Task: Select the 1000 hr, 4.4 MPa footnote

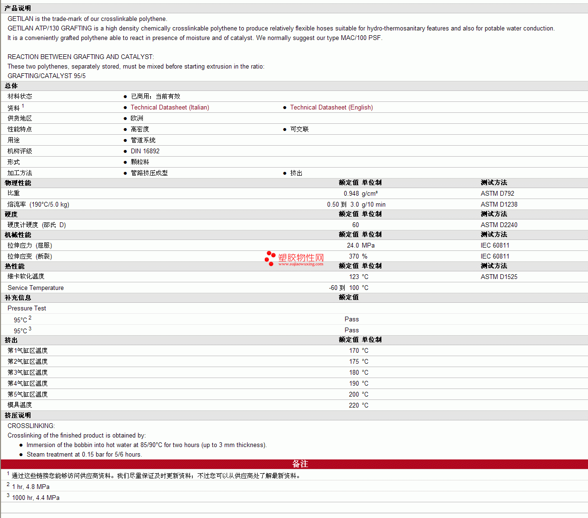Action: (x=36, y=498)
